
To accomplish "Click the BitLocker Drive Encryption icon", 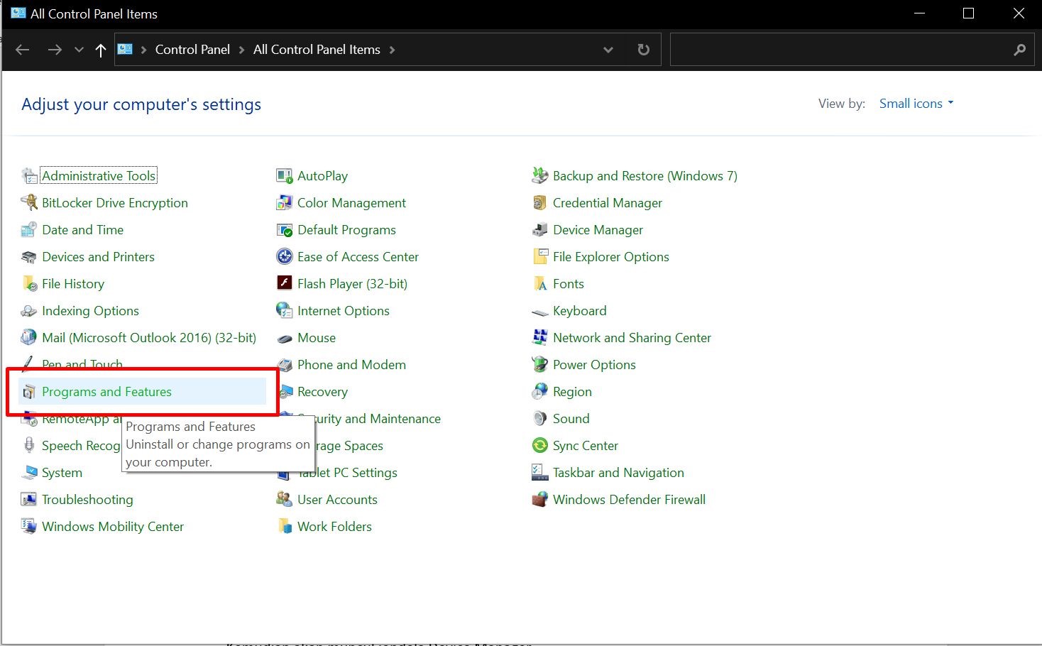I will point(29,203).
